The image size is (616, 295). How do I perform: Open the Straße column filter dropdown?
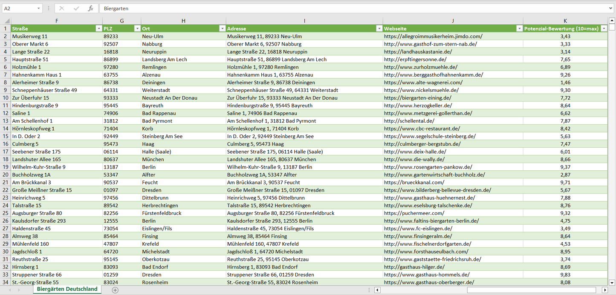[99, 29]
